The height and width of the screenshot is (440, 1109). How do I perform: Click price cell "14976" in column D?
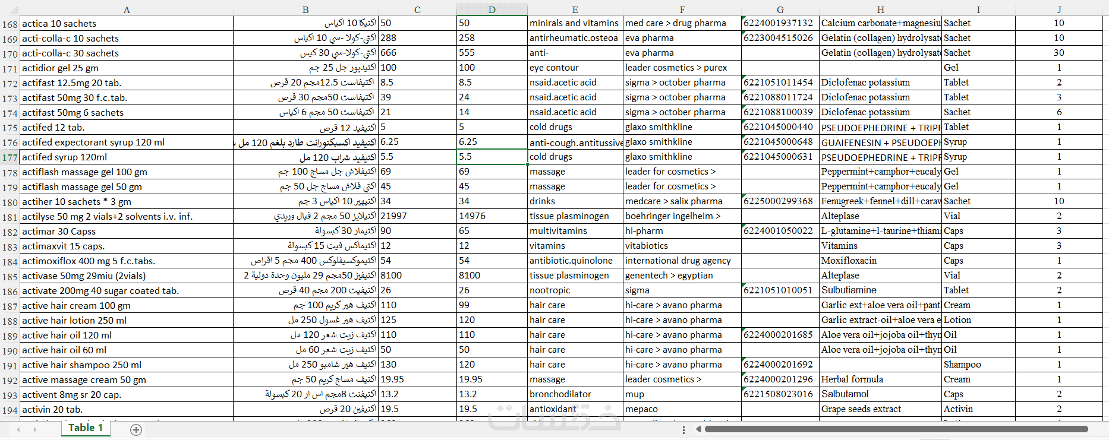pos(492,216)
